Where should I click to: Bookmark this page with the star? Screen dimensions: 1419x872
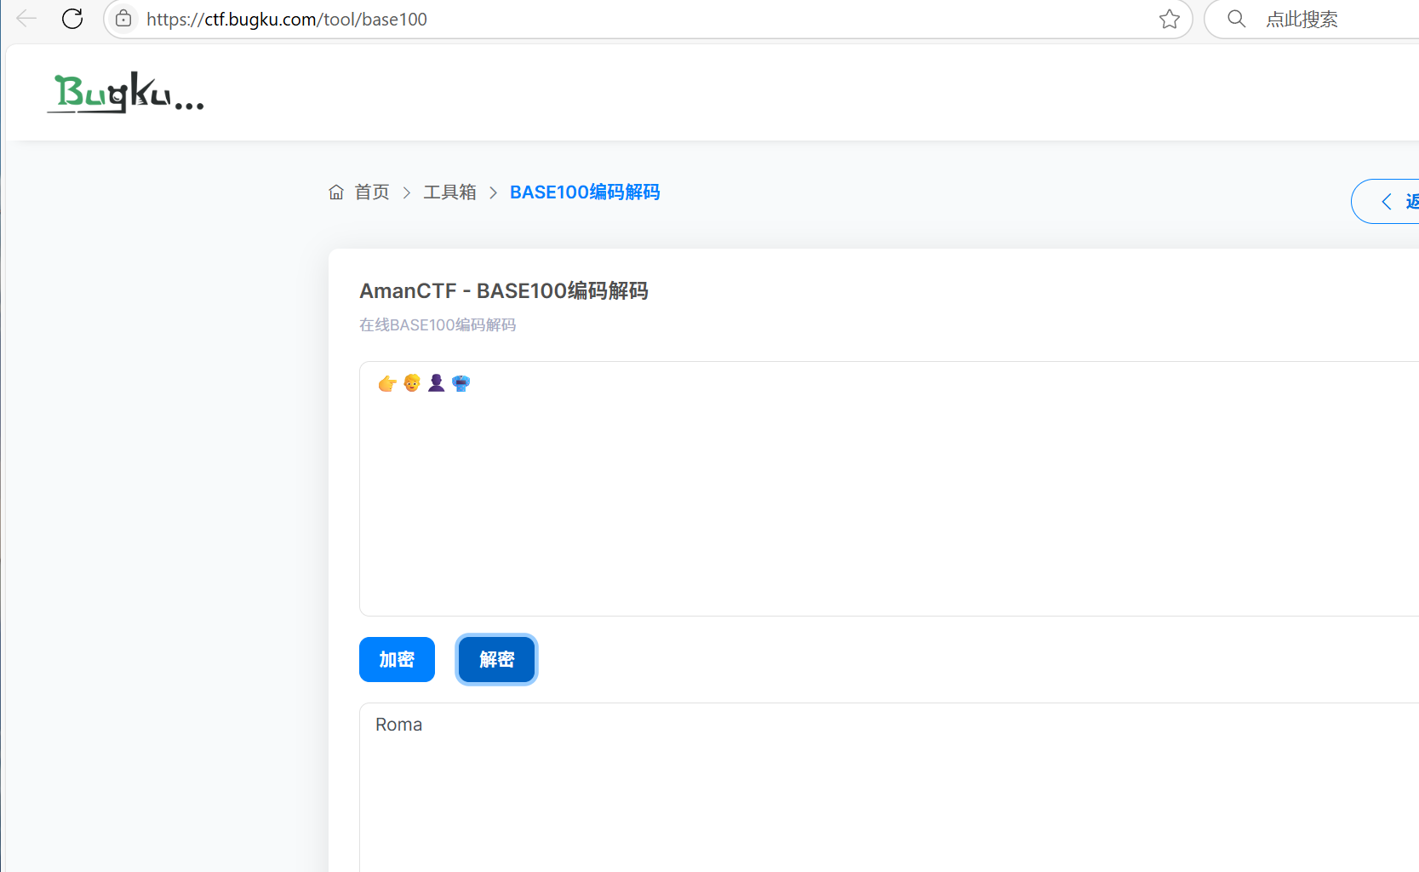pos(1169,19)
